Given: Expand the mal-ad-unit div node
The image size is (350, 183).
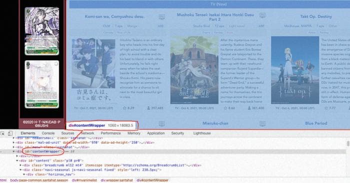Looking at the screenshot, I should pyautogui.click(x=13, y=143).
